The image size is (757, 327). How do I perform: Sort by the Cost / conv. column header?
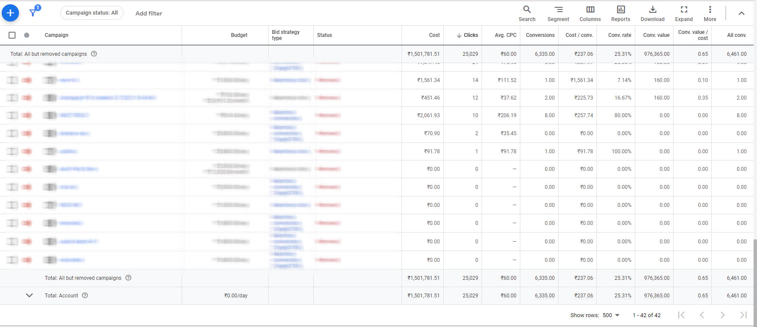[579, 35]
